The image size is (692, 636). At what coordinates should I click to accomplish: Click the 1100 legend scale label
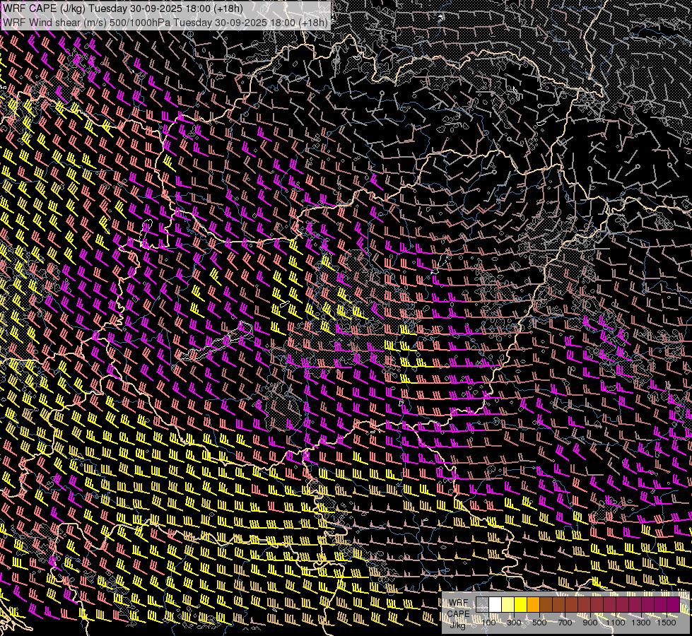pos(616,623)
